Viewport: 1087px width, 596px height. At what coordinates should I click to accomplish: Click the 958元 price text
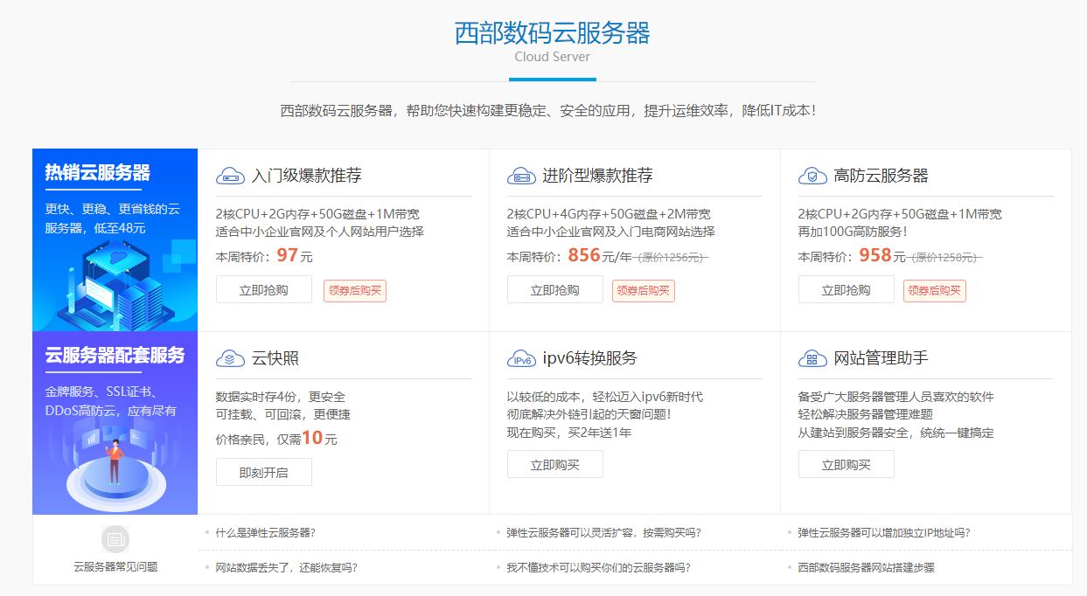pos(881,255)
